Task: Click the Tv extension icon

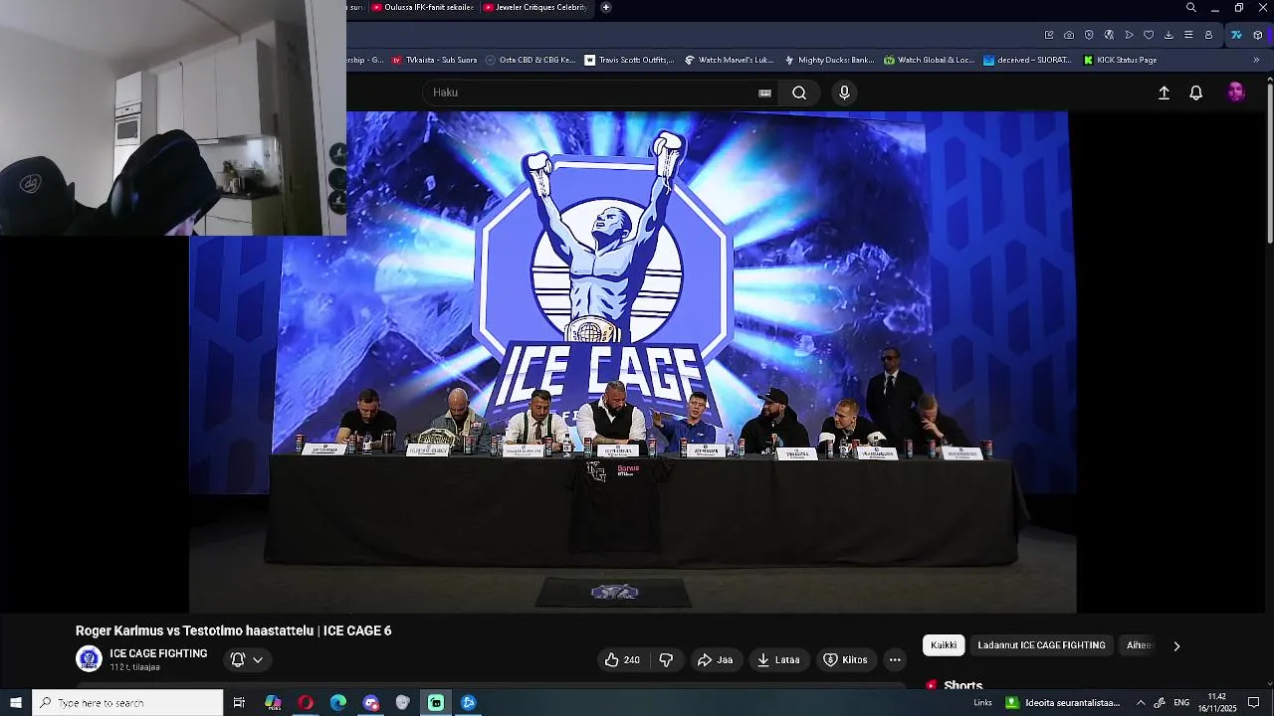Action: click(x=1236, y=35)
